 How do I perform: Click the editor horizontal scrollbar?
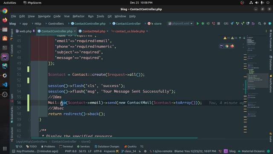point(114,138)
